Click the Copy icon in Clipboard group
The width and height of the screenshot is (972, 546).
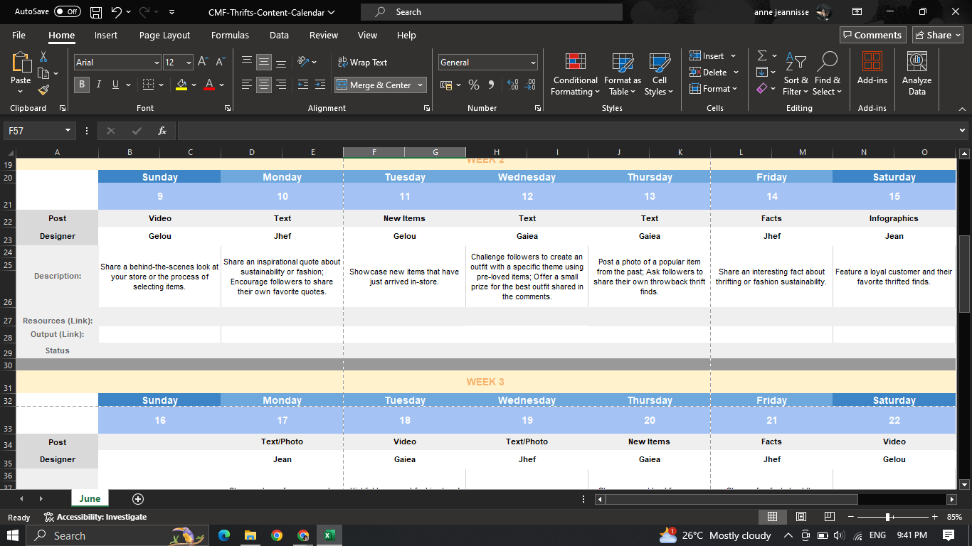pos(43,73)
